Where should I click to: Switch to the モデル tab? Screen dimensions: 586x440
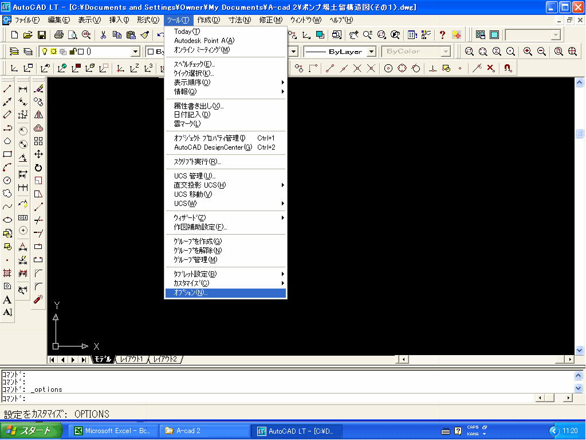pos(103,359)
